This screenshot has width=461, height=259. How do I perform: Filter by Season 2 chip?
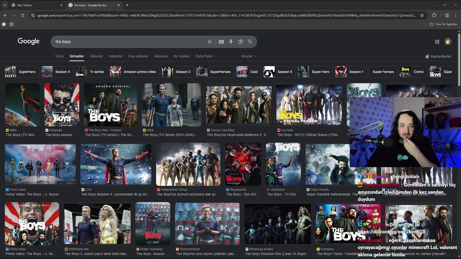coord(178,72)
